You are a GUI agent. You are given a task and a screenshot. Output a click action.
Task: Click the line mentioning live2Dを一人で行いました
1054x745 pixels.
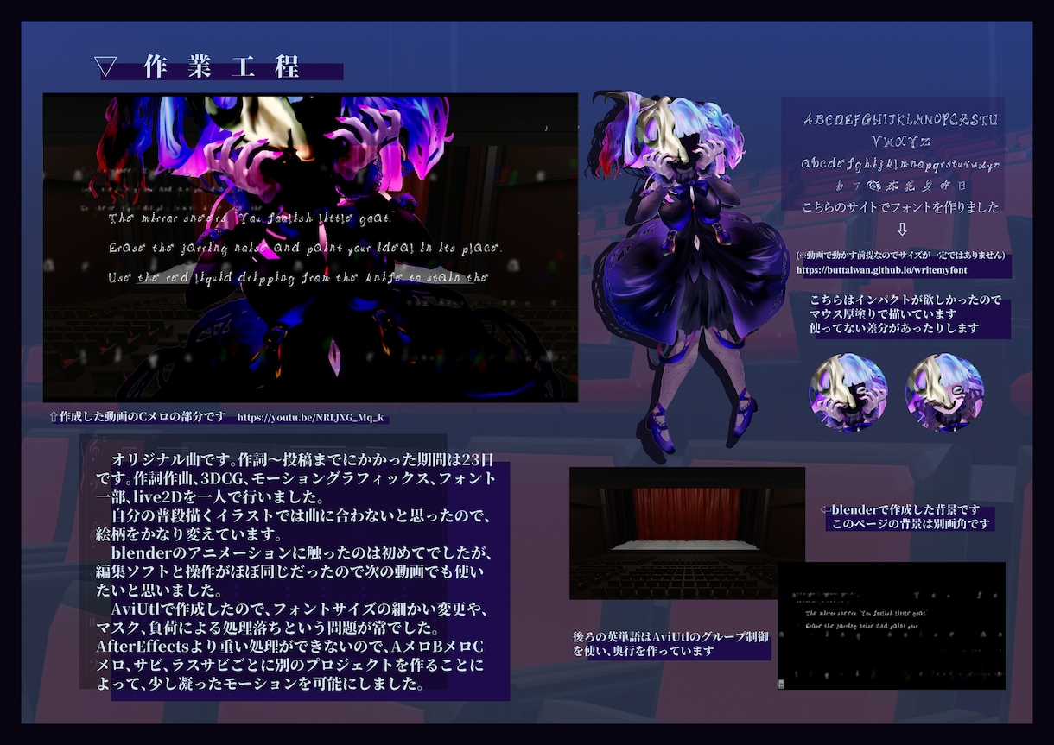coord(208,497)
